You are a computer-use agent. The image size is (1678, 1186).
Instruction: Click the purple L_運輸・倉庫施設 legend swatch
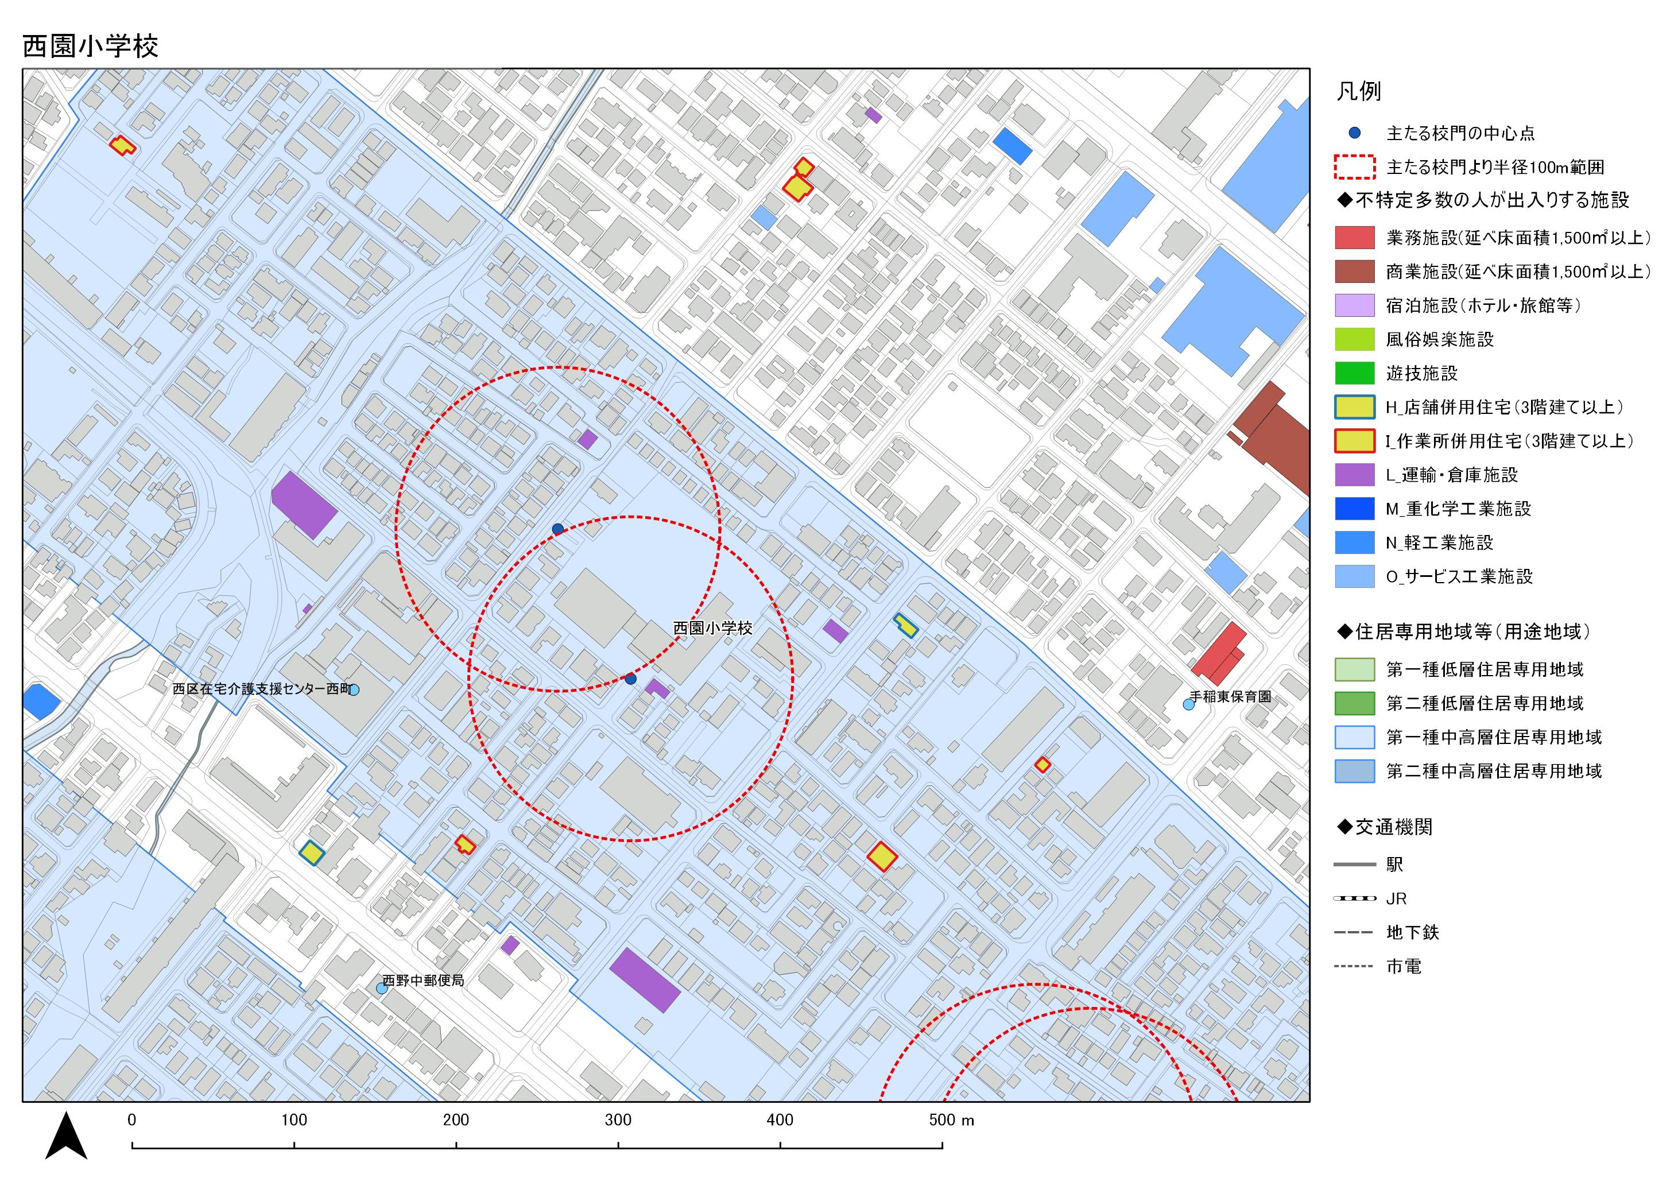point(1354,475)
